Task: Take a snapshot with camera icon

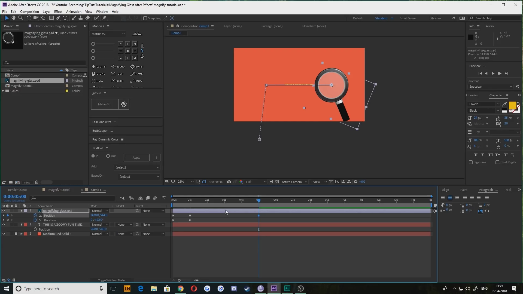Action: click(x=229, y=182)
